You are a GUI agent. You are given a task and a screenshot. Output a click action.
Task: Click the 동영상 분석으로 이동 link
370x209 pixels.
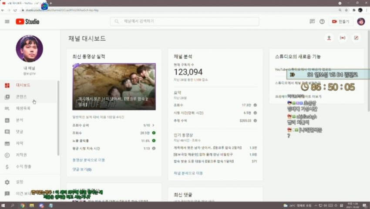pos(88,160)
